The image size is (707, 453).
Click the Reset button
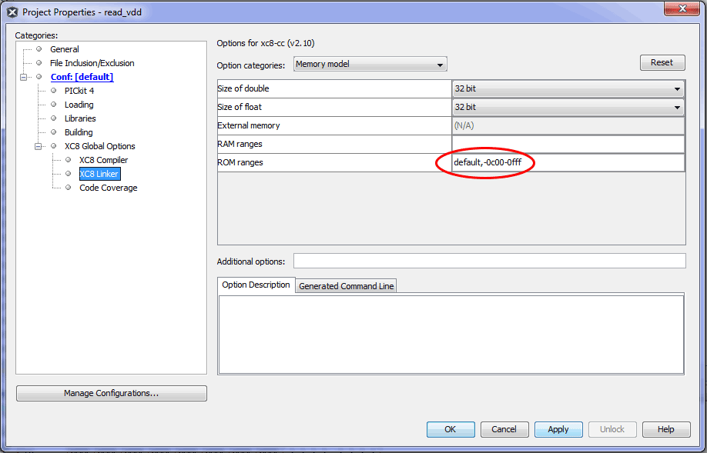coord(662,62)
